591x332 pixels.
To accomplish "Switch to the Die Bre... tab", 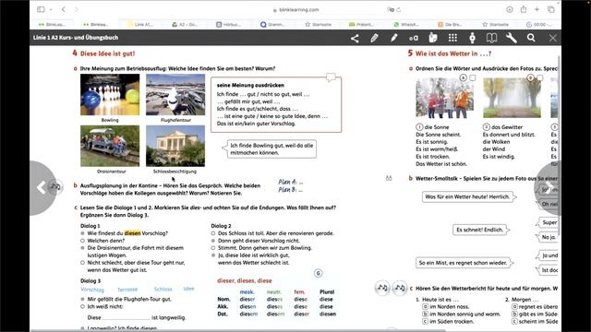I will tap(450, 25).
